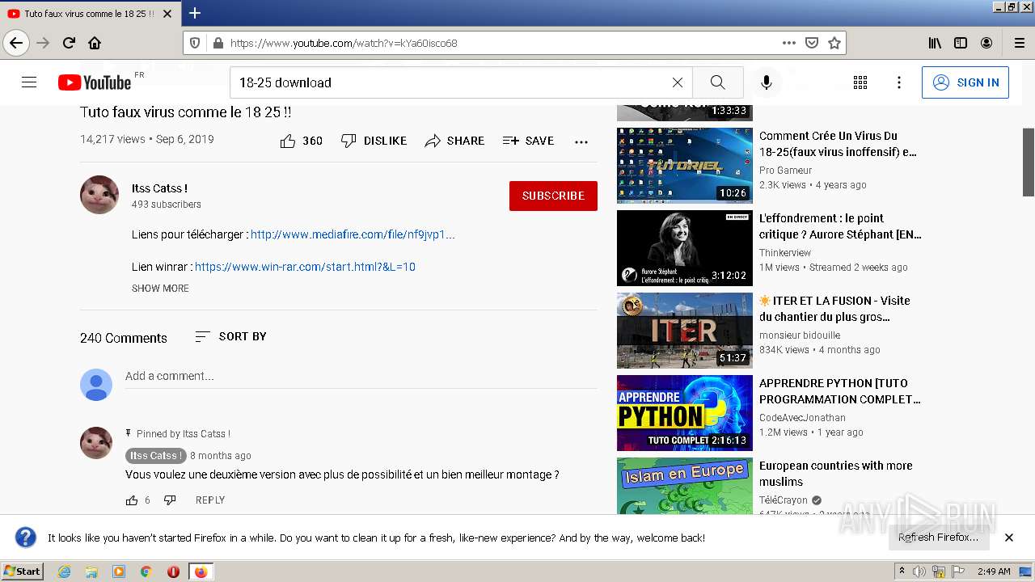Go to YouTube home via logo
Image resolution: width=1035 pixels, height=582 pixels.
coord(95,82)
